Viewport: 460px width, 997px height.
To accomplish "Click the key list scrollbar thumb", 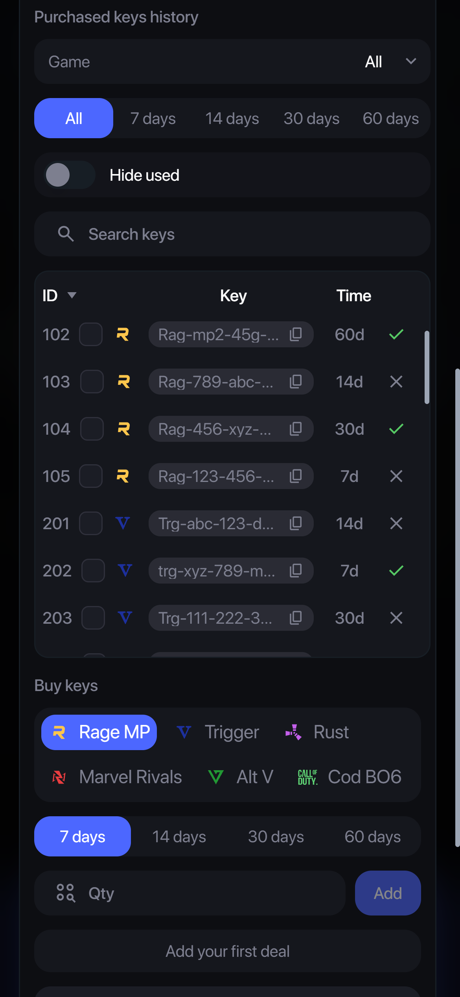I will (427, 367).
